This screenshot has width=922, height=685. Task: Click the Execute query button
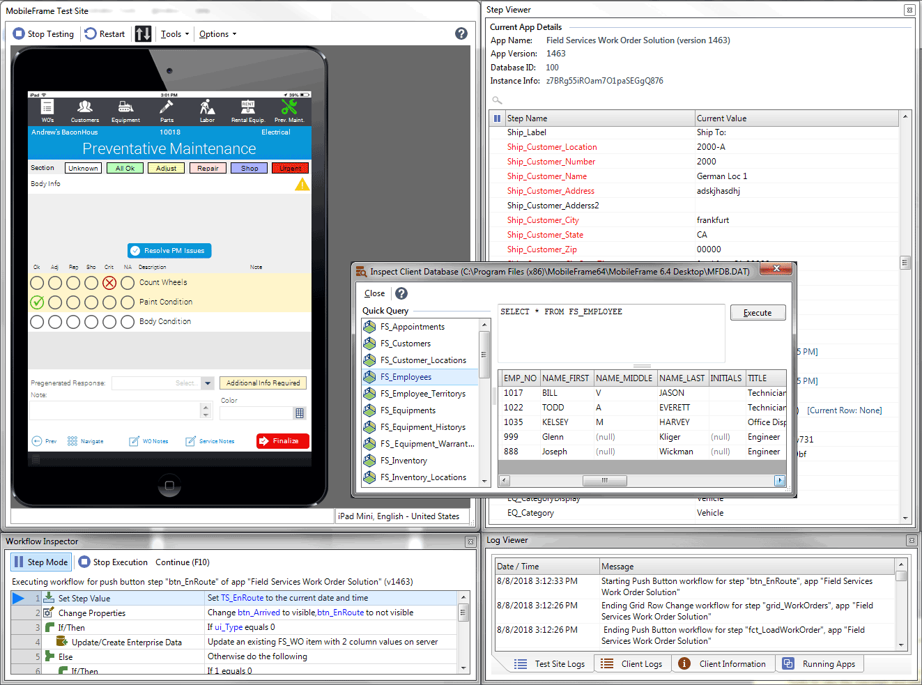[x=758, y=313]
